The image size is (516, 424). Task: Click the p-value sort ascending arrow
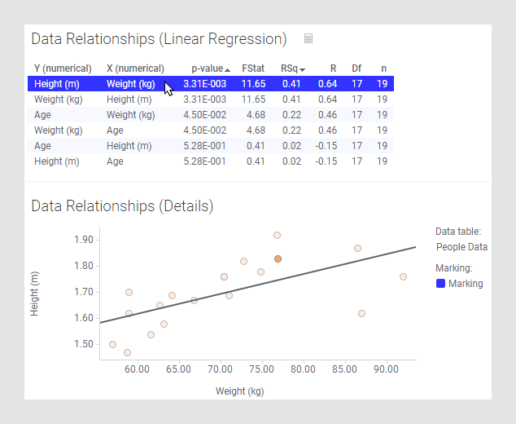(228, 69)
